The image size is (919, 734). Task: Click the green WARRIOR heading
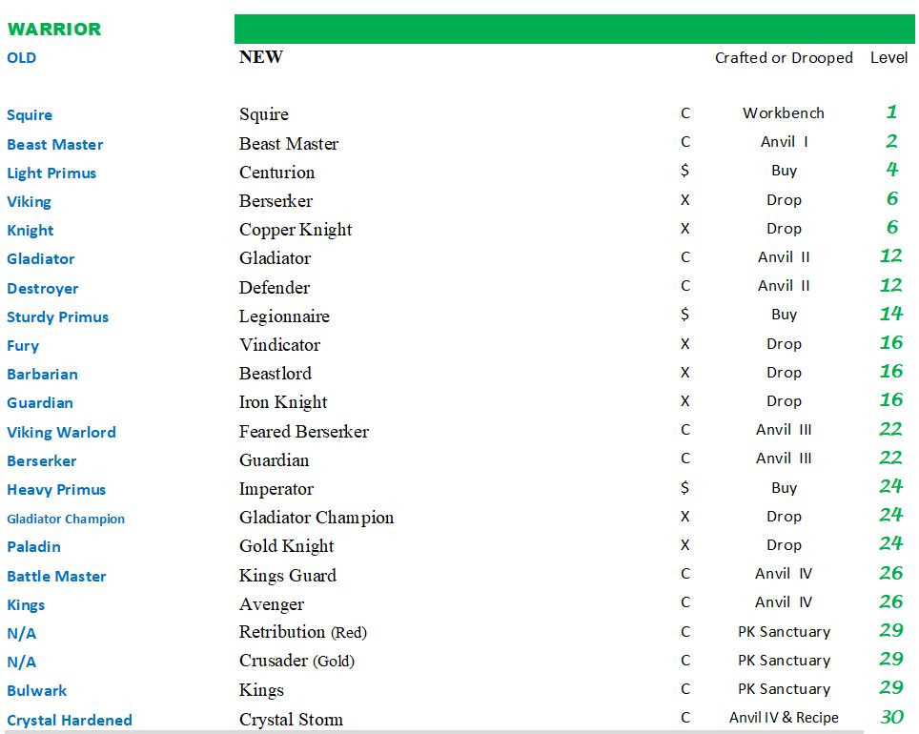53,29
